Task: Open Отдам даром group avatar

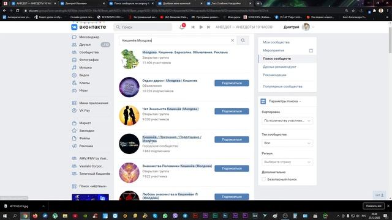Action: tap(129, 87)
